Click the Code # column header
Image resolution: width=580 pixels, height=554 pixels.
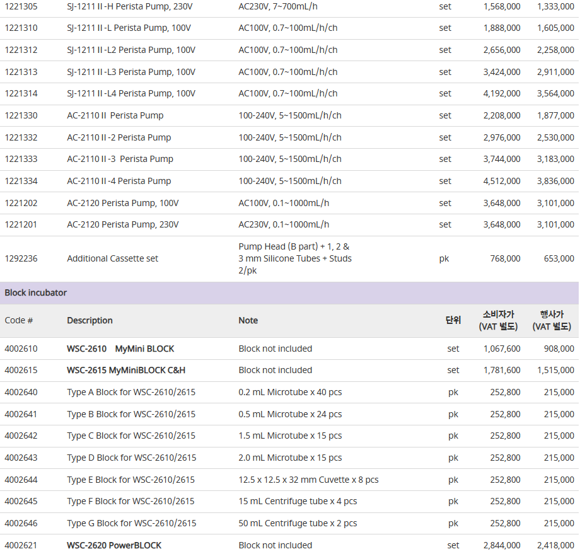(19, 321)
